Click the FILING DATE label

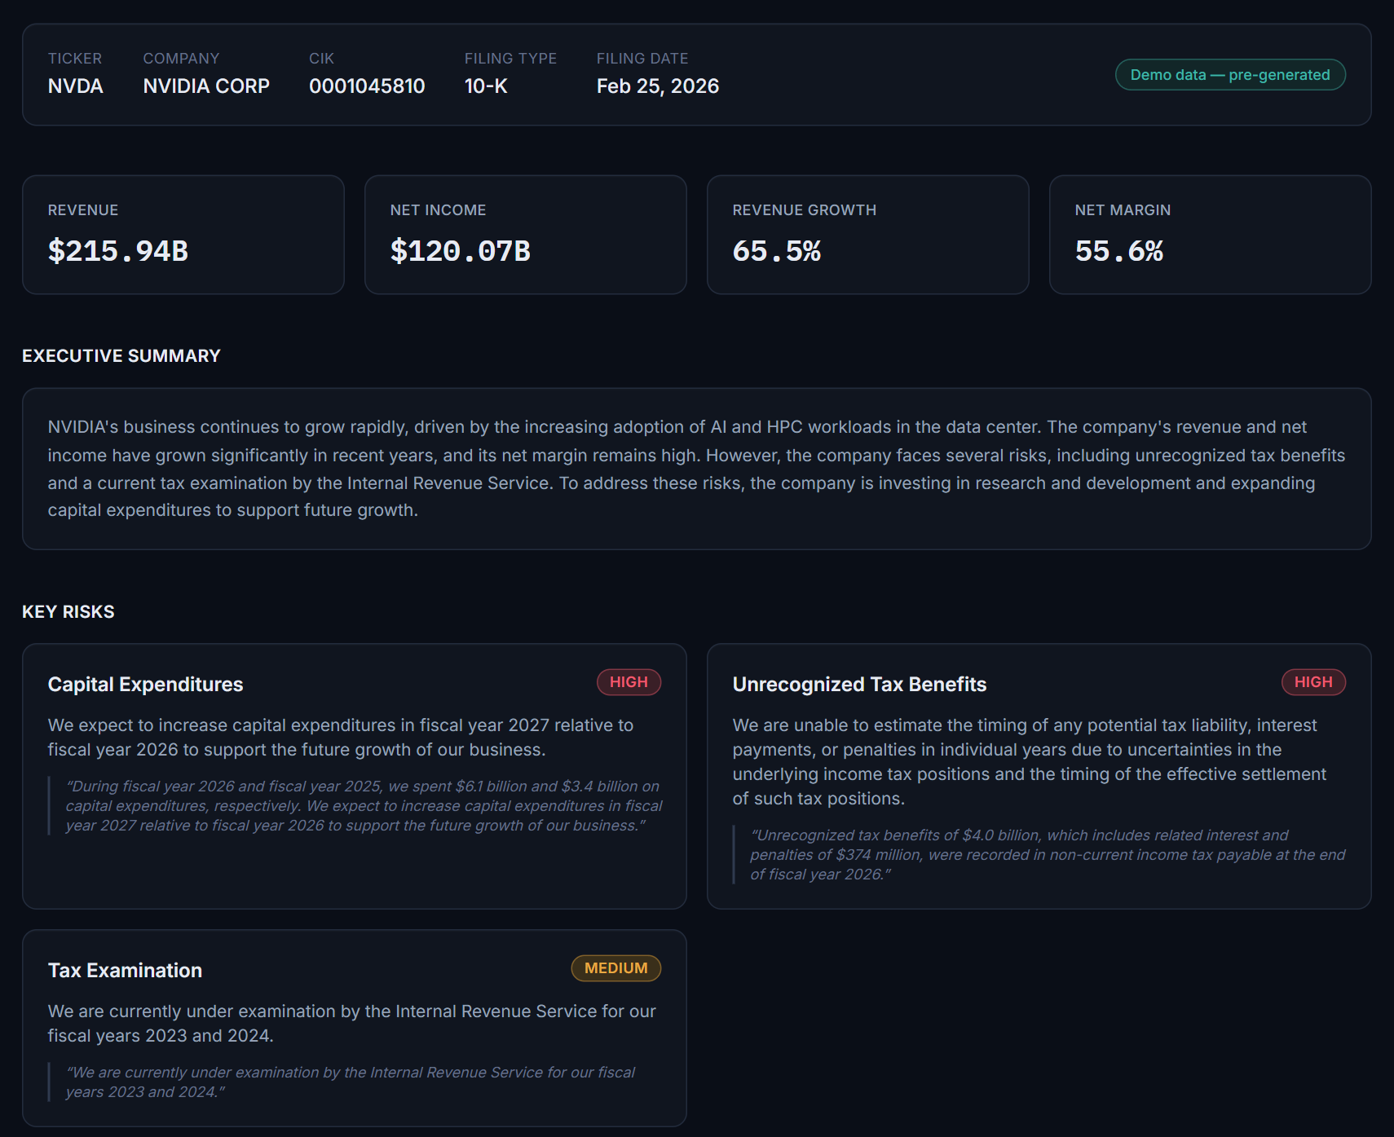click(642, 59)
